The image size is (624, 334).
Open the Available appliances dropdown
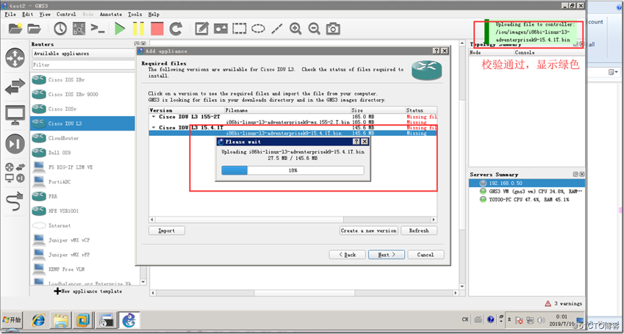84,54
